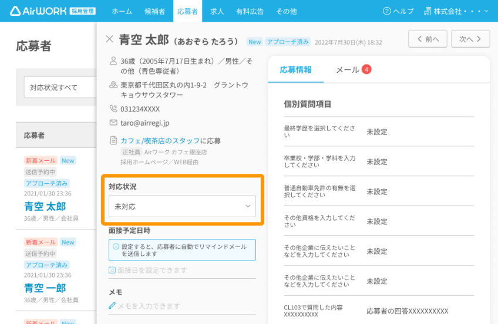The height and width of the screenshot is (324, 498).
Task: Expand the 株式会社 account dropdown chevron
Action: 486,11
